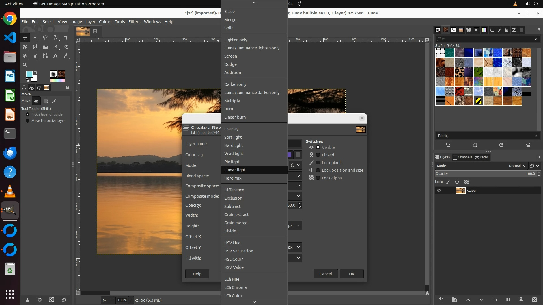The height and width of the screenshot is (305, 543).
Task: Choose the Zoom magnifier tool
Action: [25, 65]
